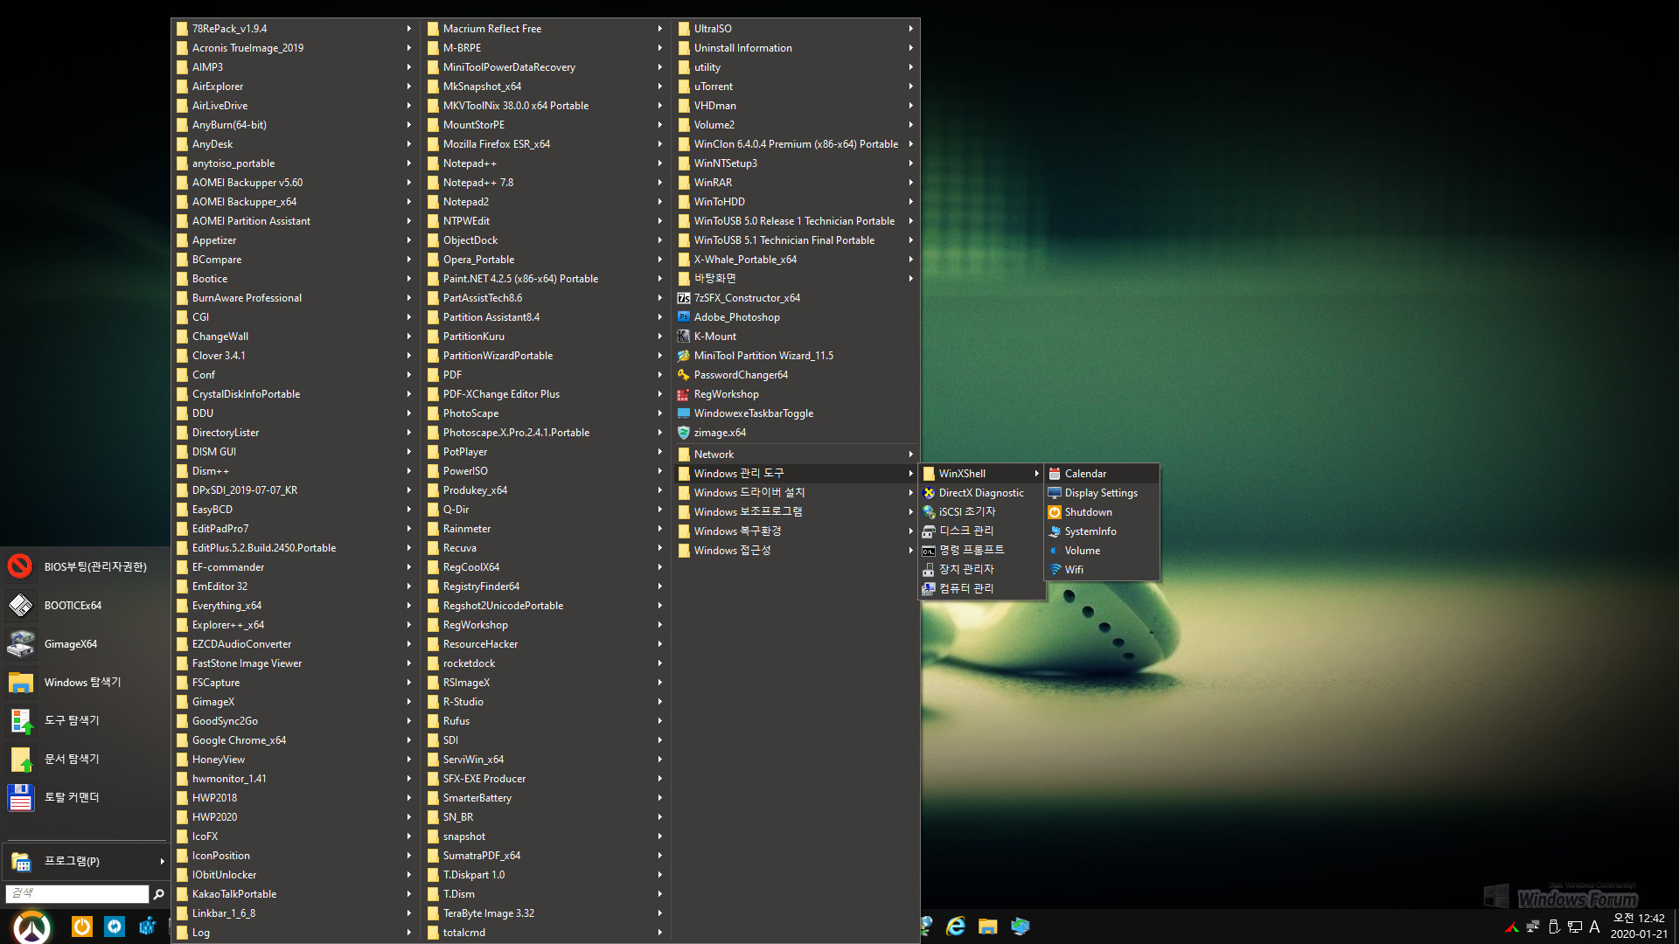Open File Explorer folder taskbar icon
Viewport: 1679px width, 944px height.
988,926
